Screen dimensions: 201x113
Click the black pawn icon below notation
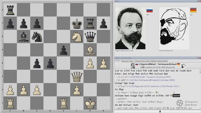[160, 111]
